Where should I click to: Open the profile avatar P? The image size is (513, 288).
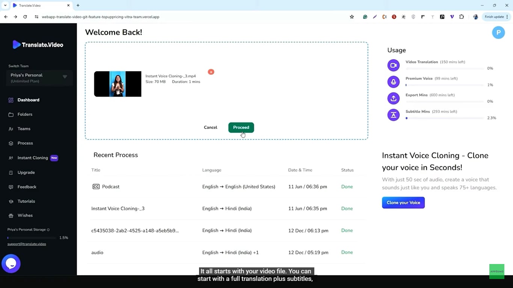coord(498,33)
